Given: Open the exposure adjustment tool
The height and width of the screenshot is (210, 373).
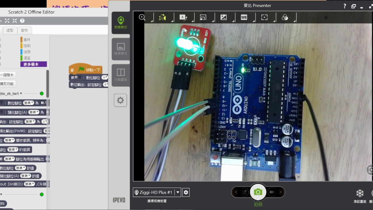Looking at the screenshot, I should (x=224, y=17).
